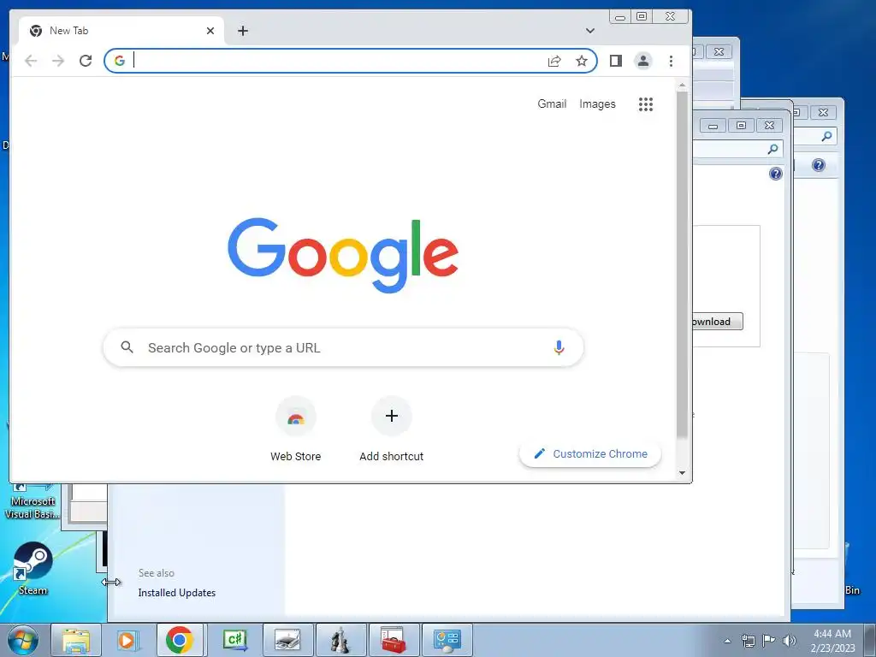Open the Control Panel taskbar icon

pyautogui.click(x=447, y=640)
